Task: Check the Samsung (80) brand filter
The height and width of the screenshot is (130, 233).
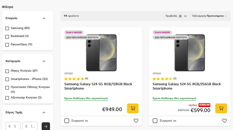Action: tap(7, 28)
